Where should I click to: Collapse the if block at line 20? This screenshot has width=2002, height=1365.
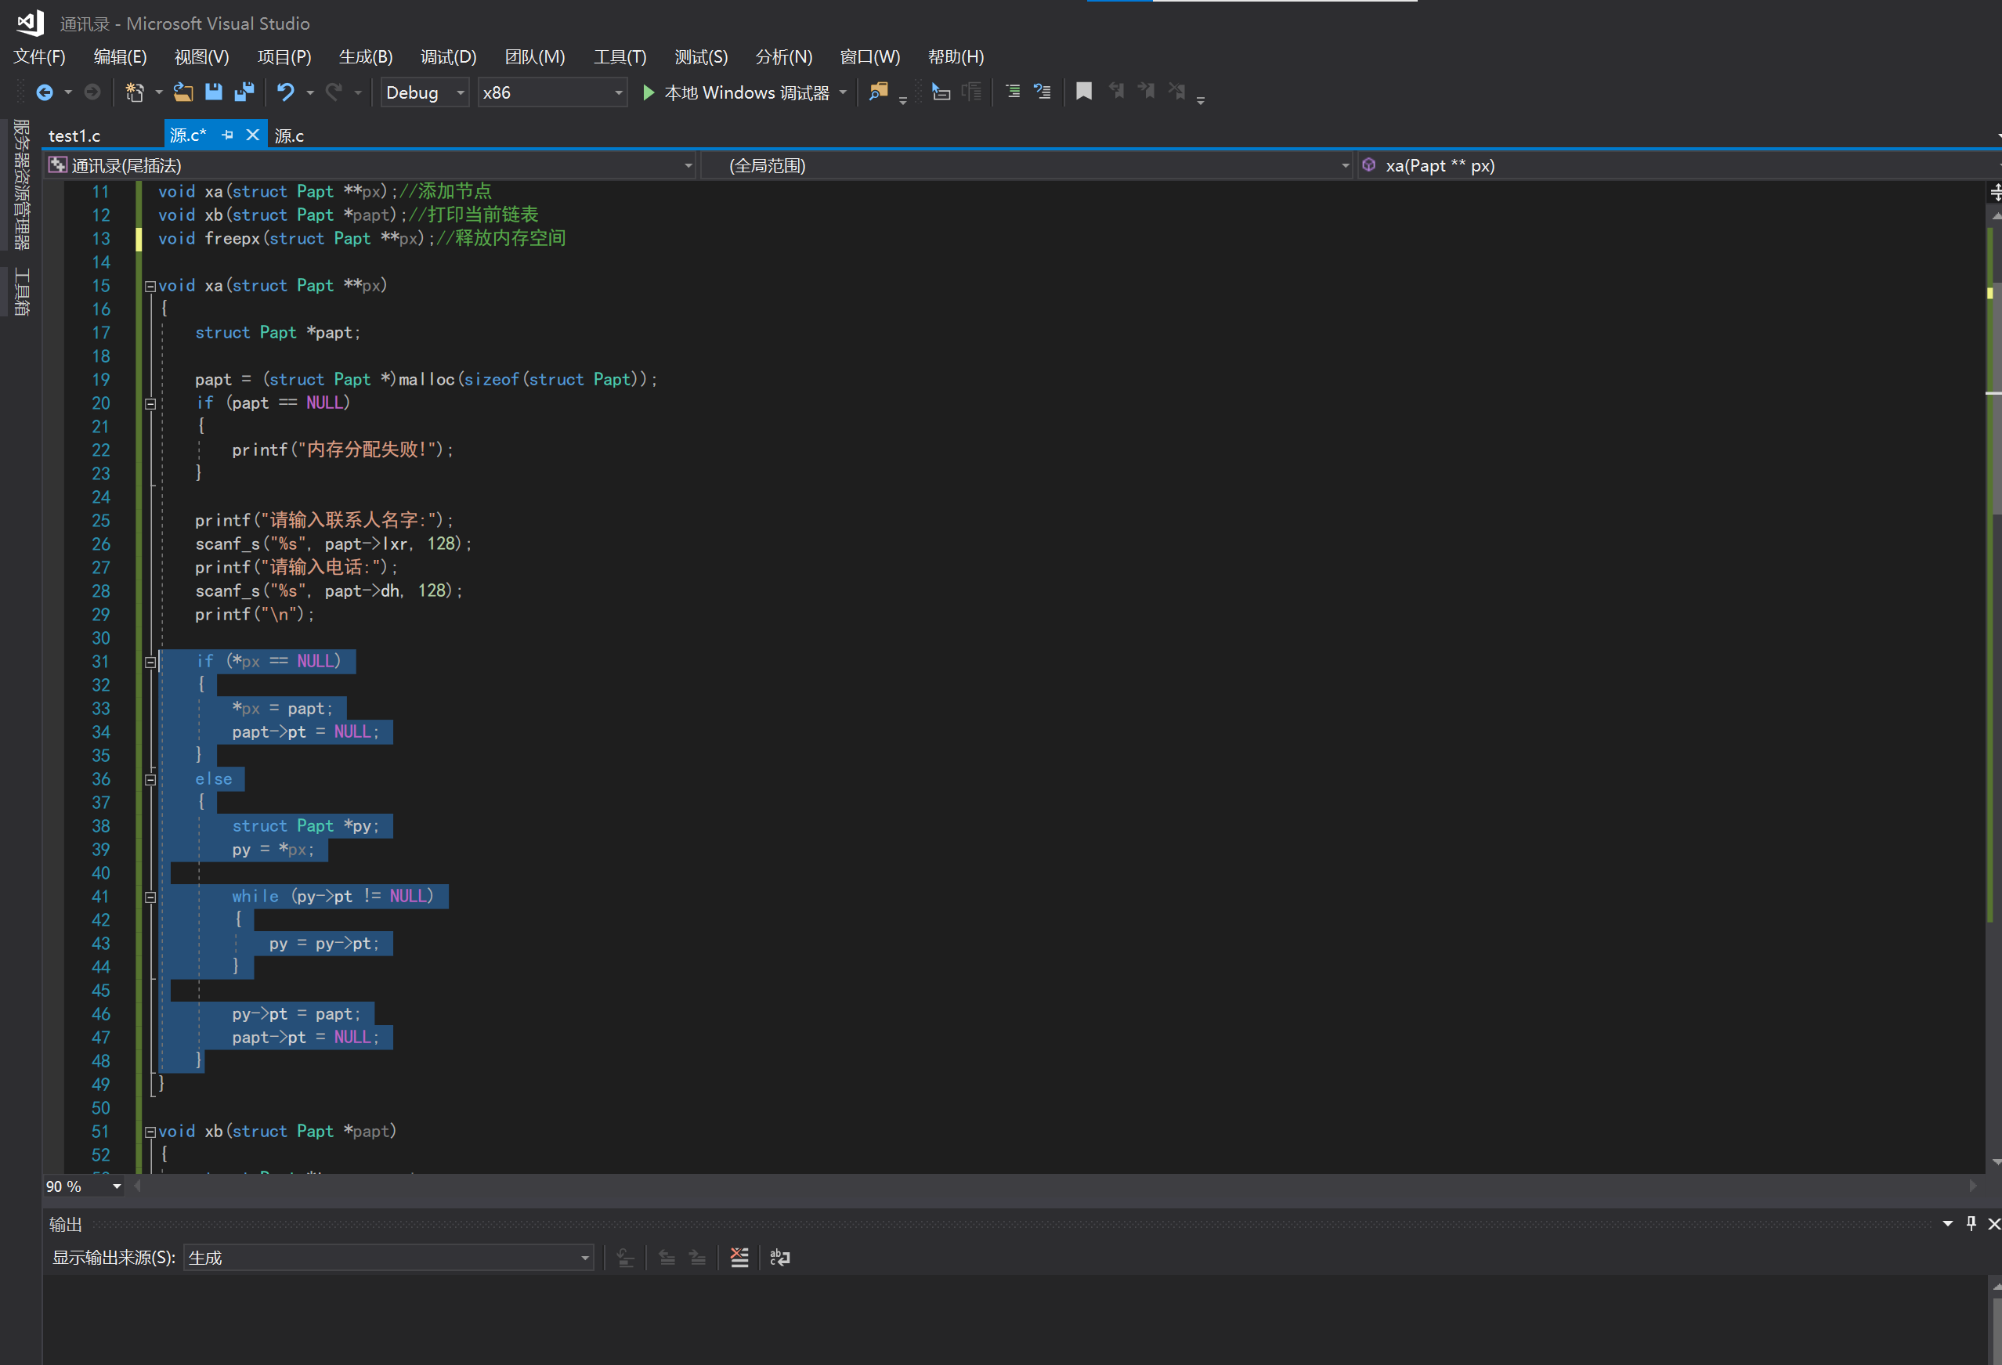[150, 403]
